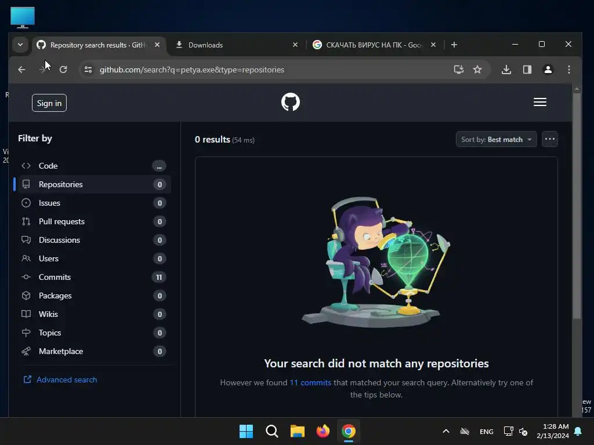Click the ENG language indicator
The height and width of the screenshot is (445, 594).
coord(487,431)
